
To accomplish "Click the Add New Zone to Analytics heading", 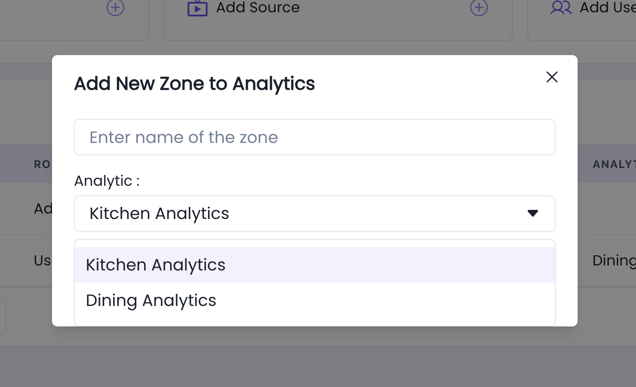I will point(194,84).
